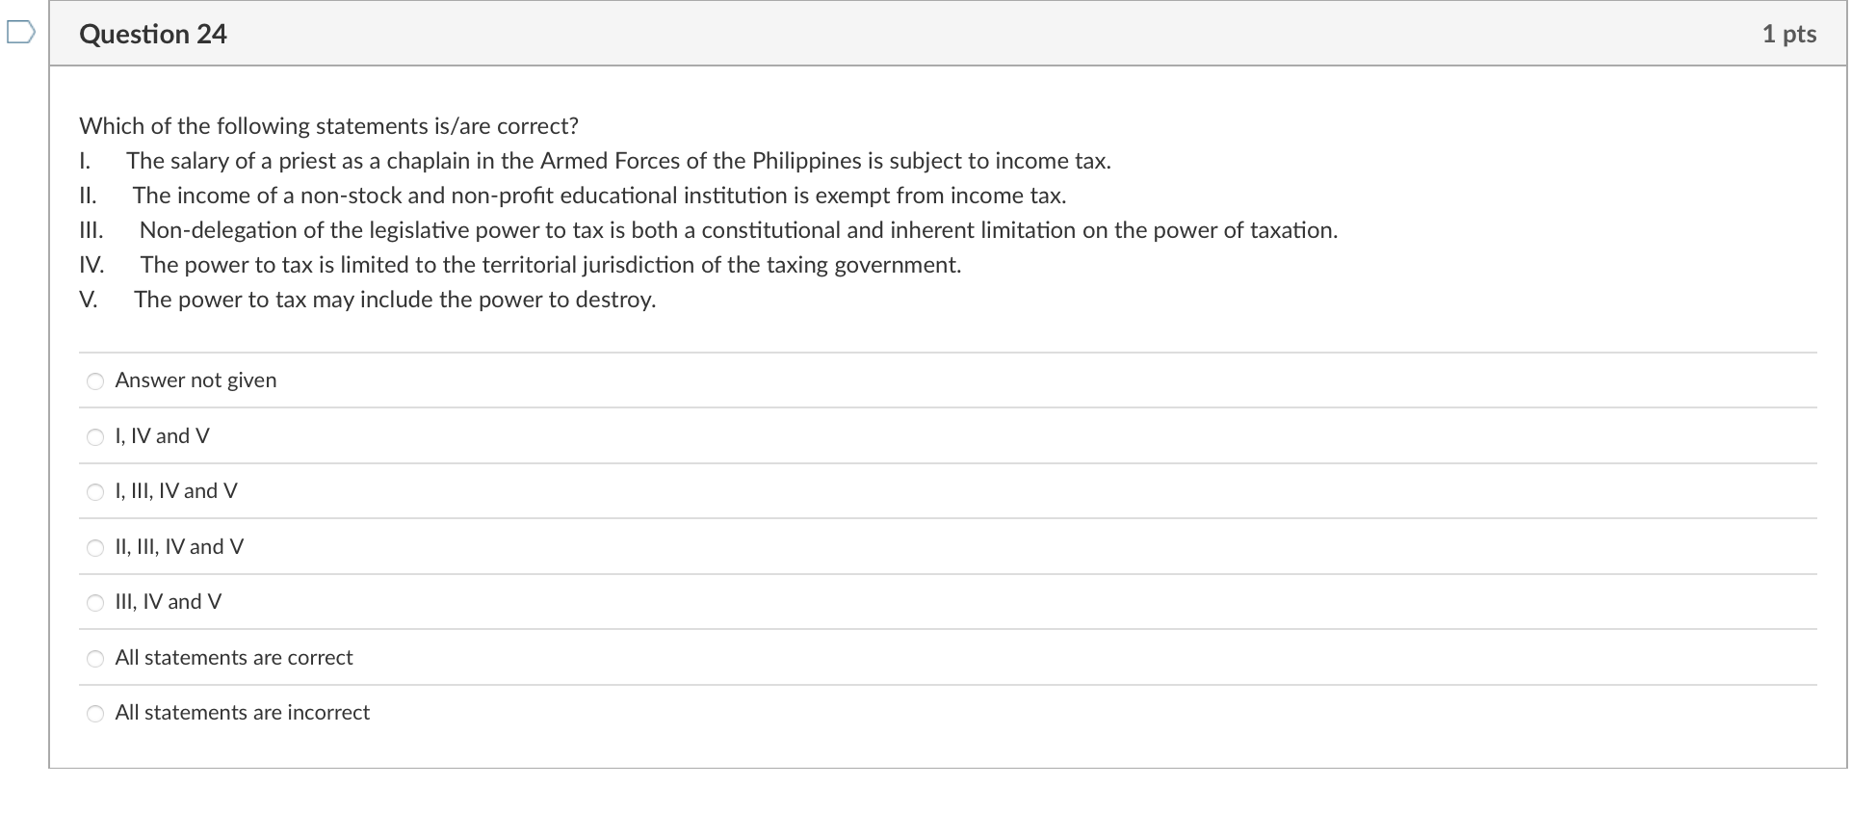Click the "Answer not given" label text
This screenshot has width=1851, height=813.
pos(195,380)
